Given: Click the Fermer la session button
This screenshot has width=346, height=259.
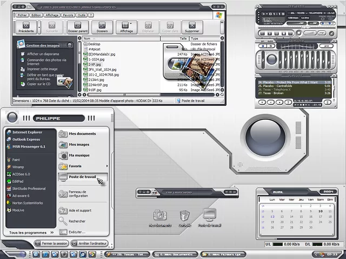Looking at the screenshot, I should (51, 243).
